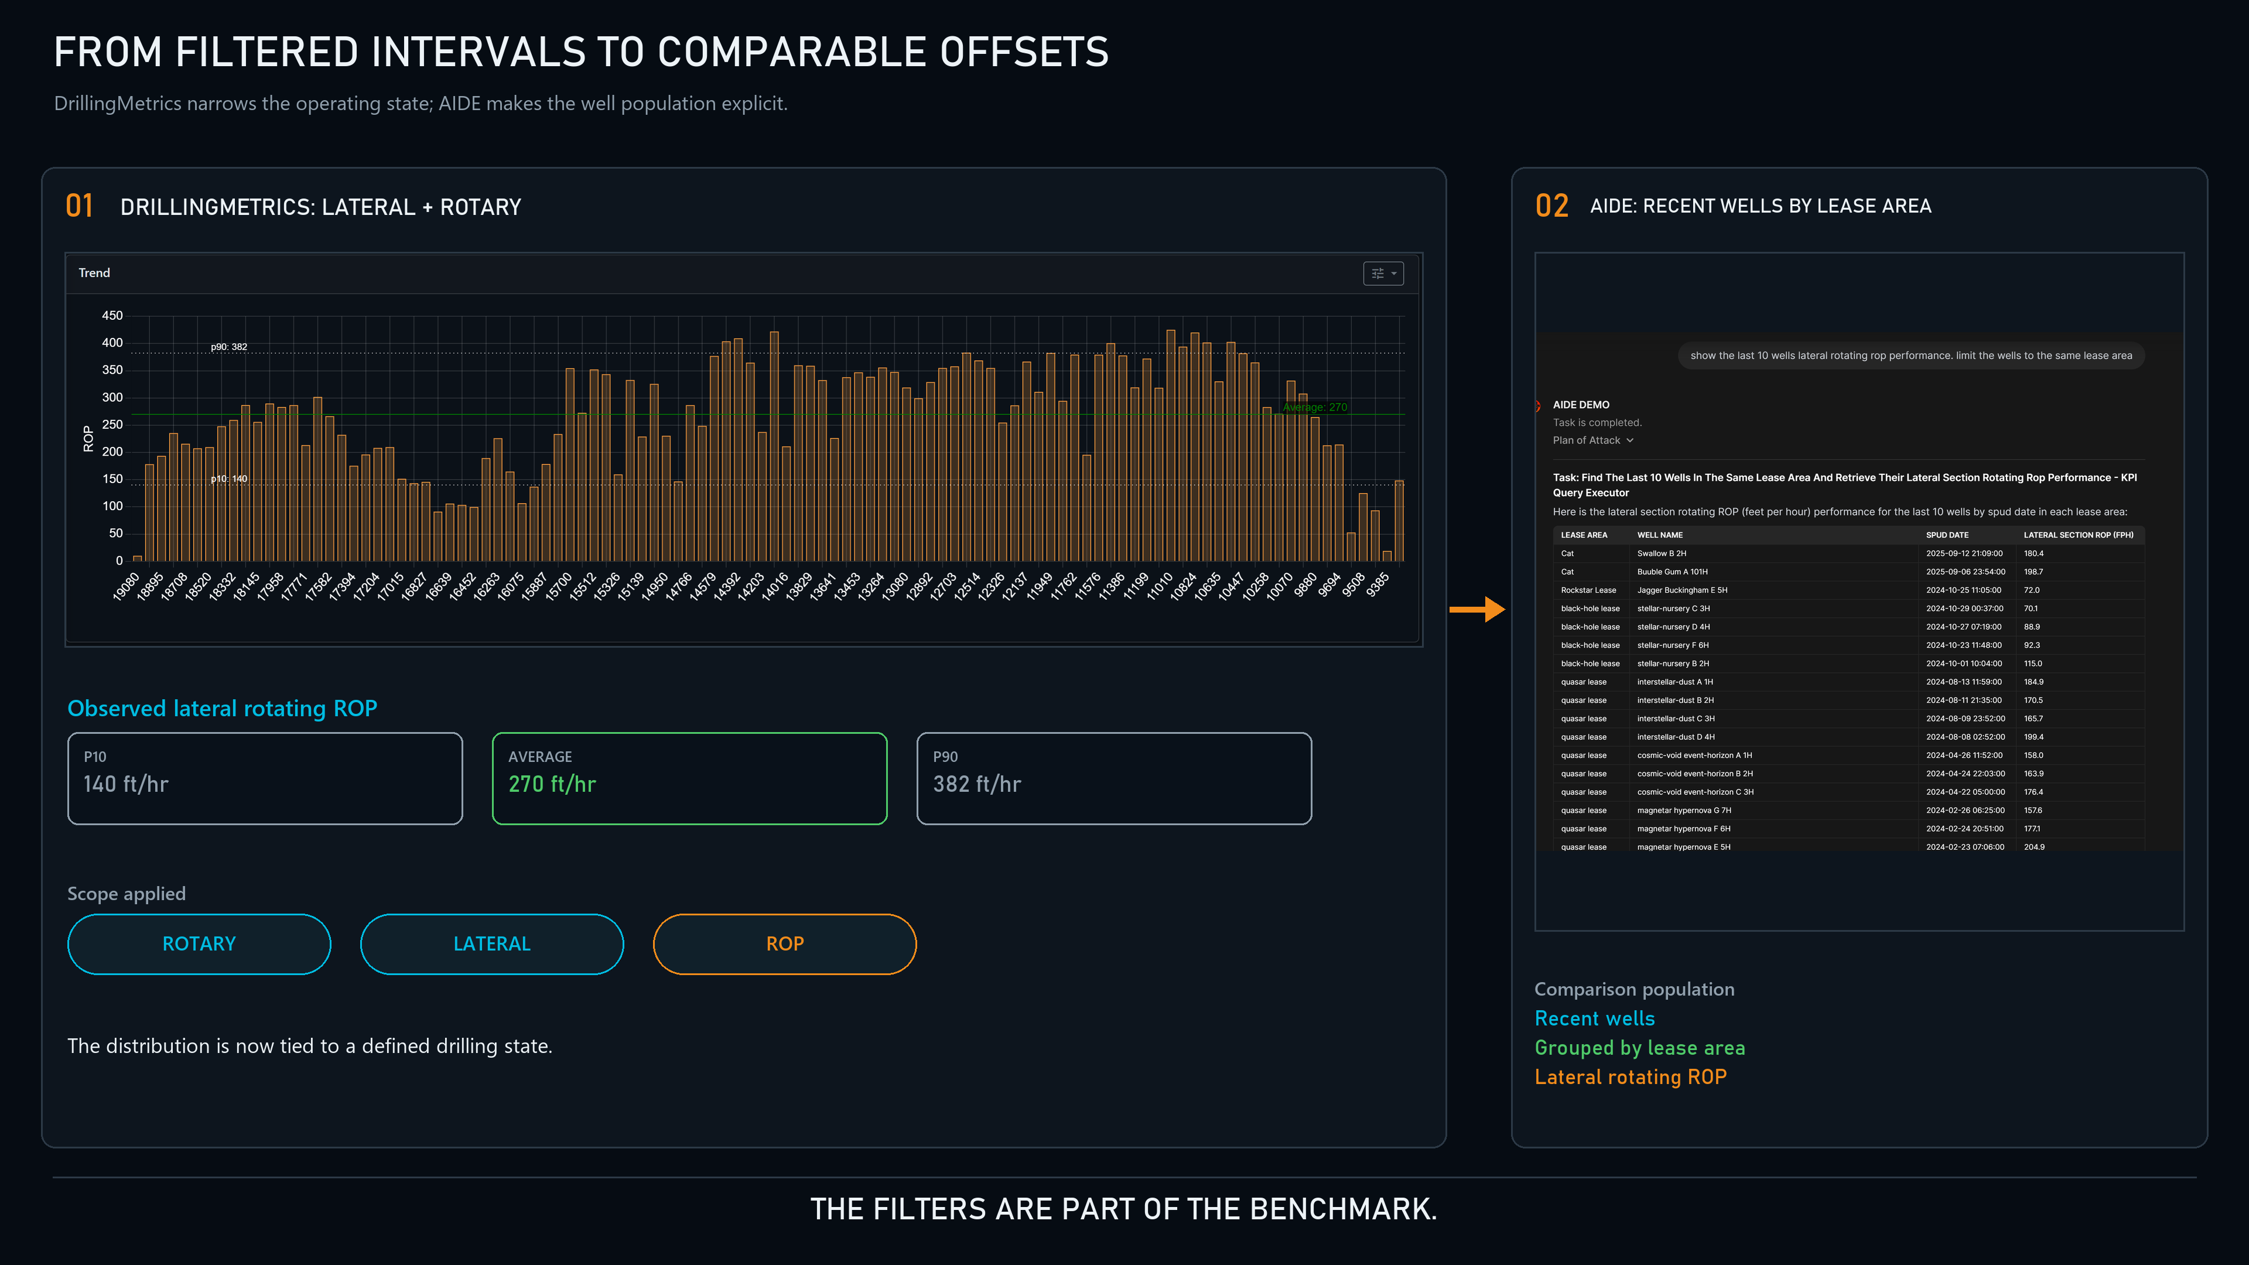This screenshot has height=1265, width=2249.
Task: Select the interstellar-dust B 2H row
Action: 1848,700
